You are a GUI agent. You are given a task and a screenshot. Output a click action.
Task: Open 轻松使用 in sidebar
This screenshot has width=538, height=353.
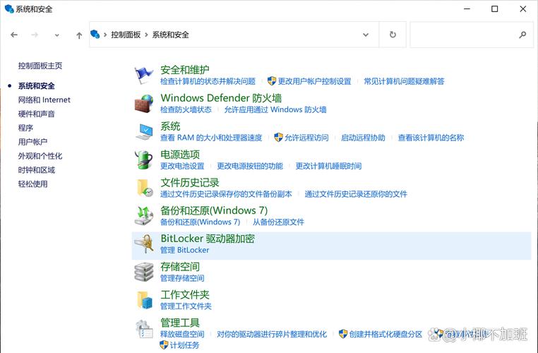click(x=32, y=184)
